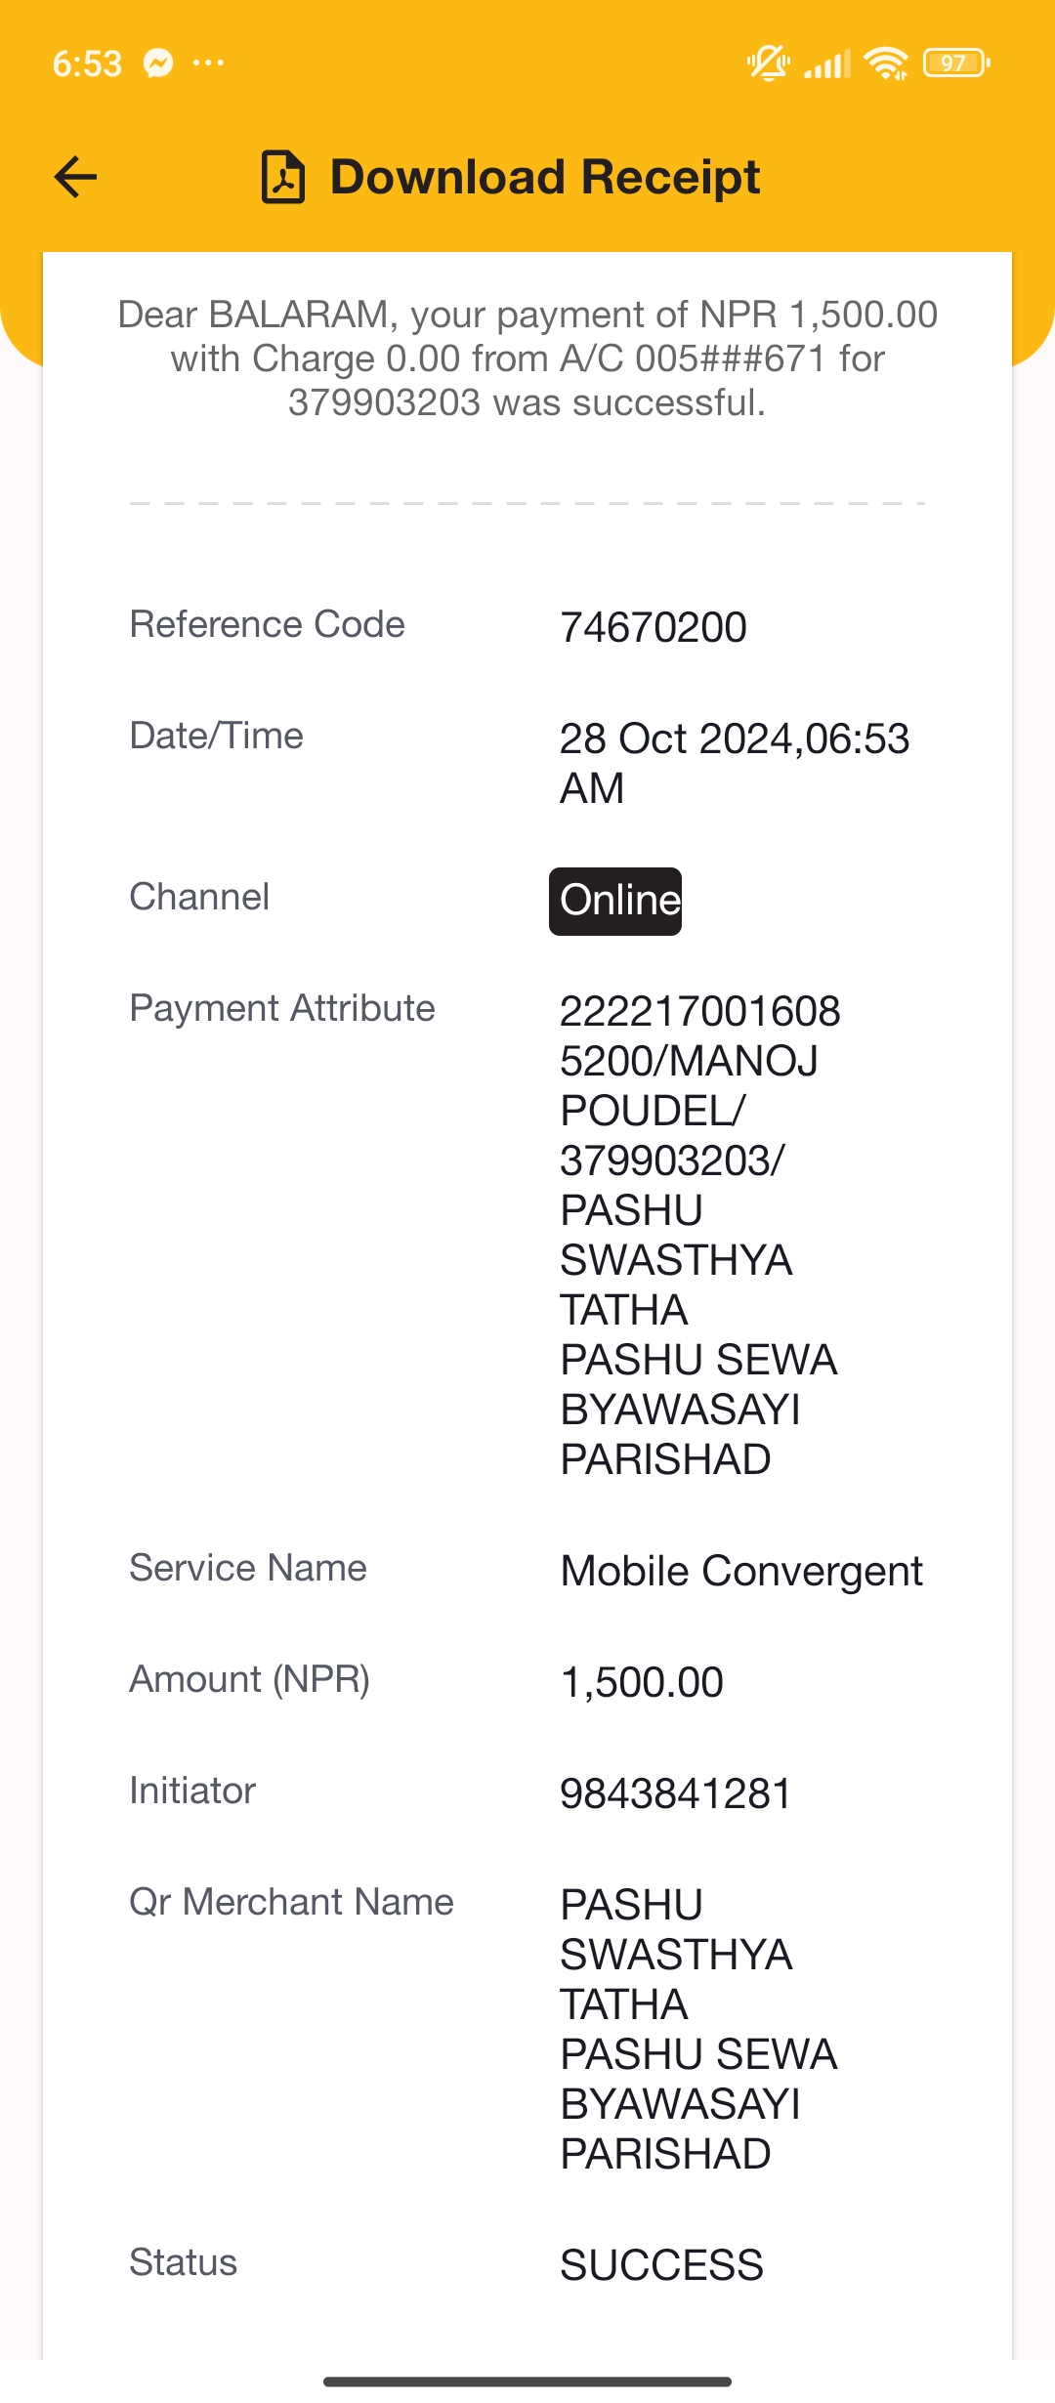Open the Download Receipt button
1055x2403 pixels.
(511, 177)
